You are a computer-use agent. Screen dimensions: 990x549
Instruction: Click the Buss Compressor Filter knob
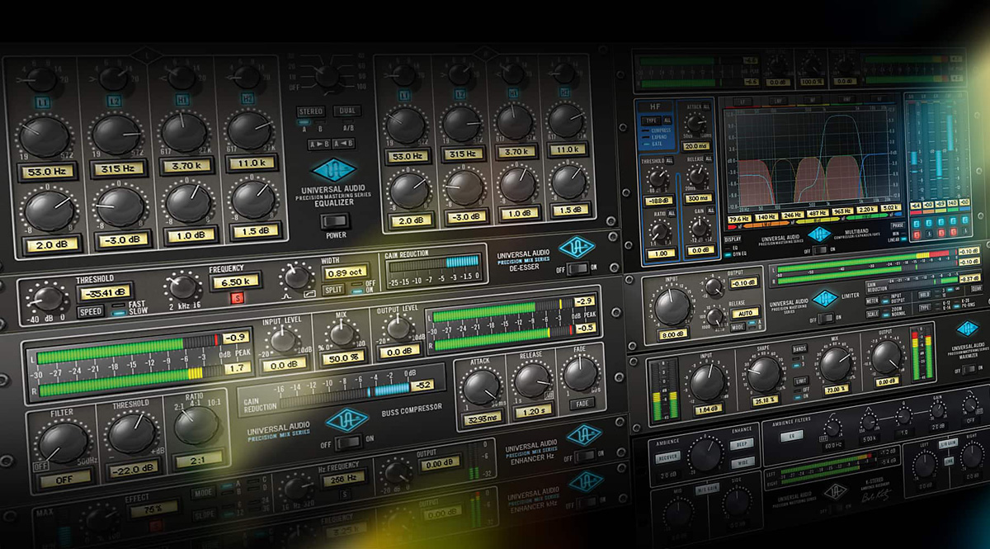(64, 443)
